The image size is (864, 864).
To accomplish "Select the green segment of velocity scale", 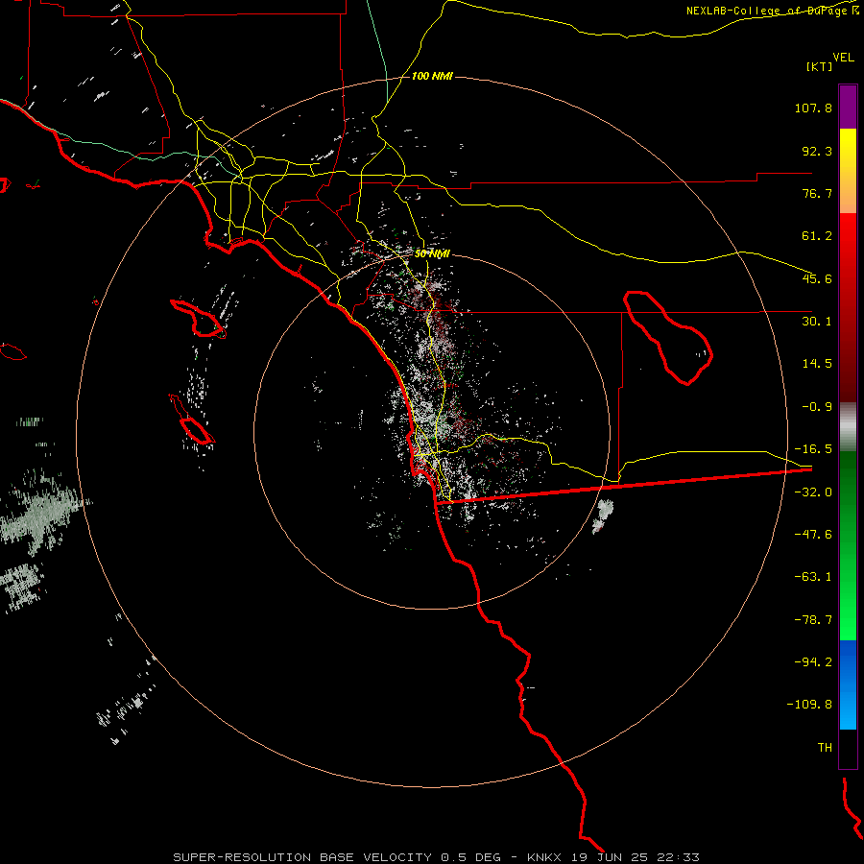I will click(x=848, y=545).
